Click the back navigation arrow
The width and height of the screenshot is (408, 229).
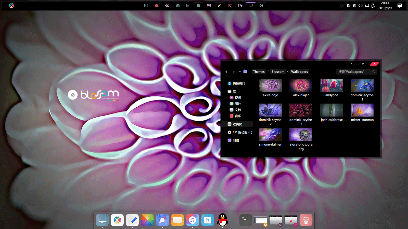[226, 72]
